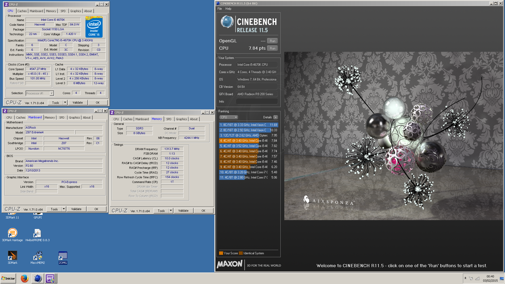This screenshot has width=505, height=284.
Task: Click the Core Speed value 4547.27 MHz
Action: [38, 69]
